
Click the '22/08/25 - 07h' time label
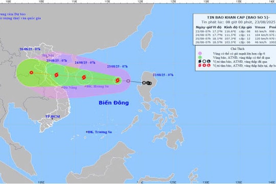[163, 75]
